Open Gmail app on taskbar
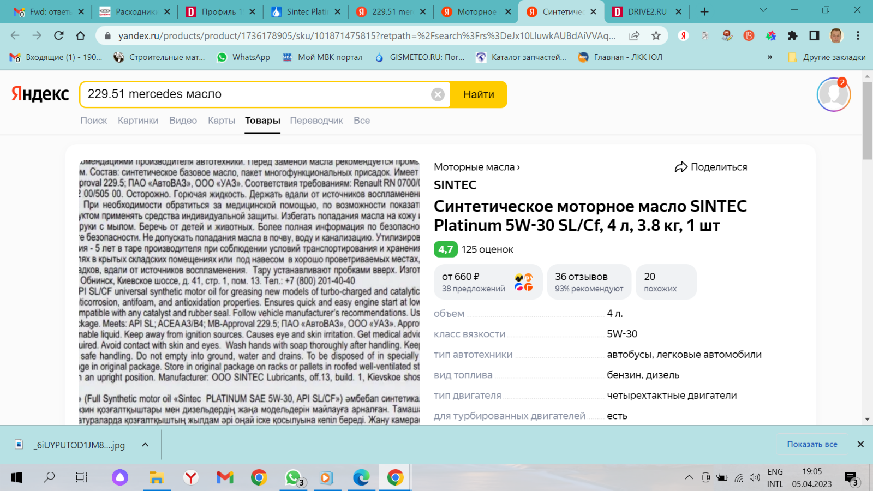Screen dimensions: 873x491 pos(225,477)
